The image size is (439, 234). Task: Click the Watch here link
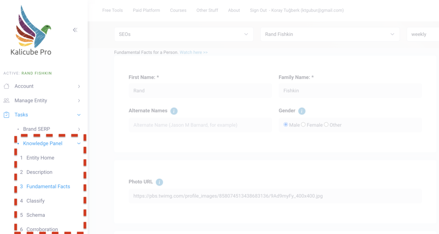pos(194,53)
